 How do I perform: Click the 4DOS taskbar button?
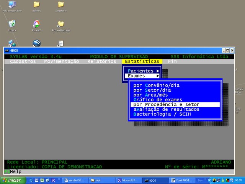click(x=155, y=181)
